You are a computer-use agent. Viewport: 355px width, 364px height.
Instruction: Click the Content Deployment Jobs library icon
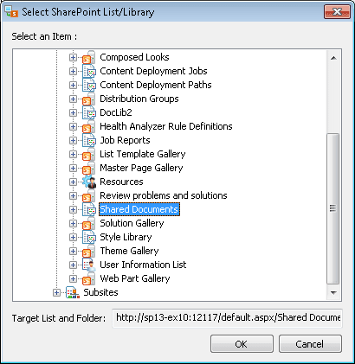coord(89,71)
